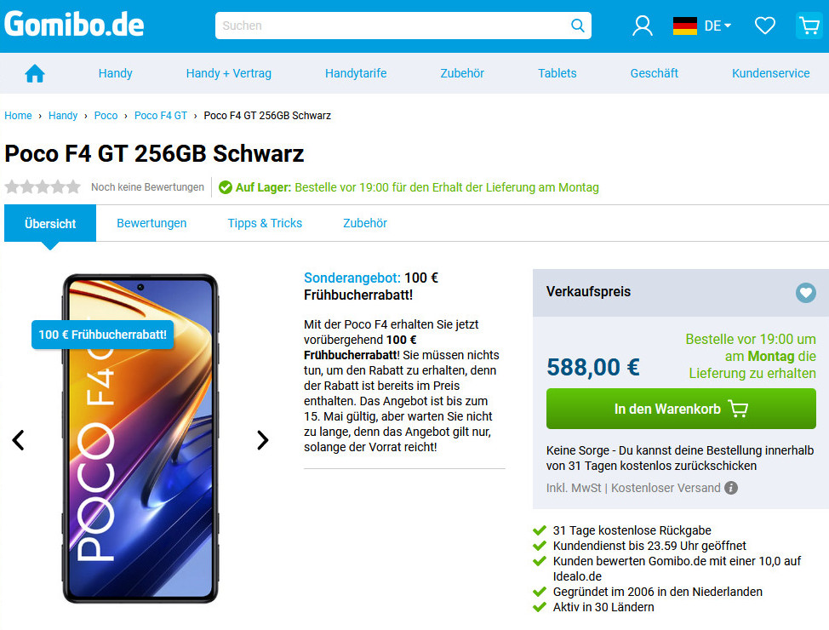829x630 pixels.
Task: Click the star rating bar
Action: (43, 186)
